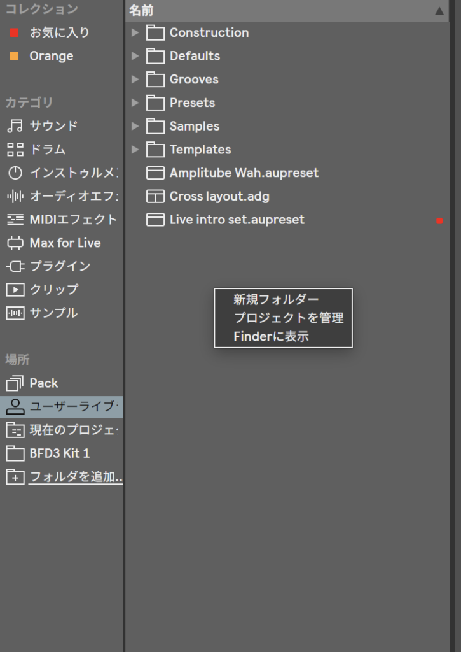Click the Sounds category music note icon
Image resolution: width=461 pixels, height=652 pixels.
coord(15,126)
